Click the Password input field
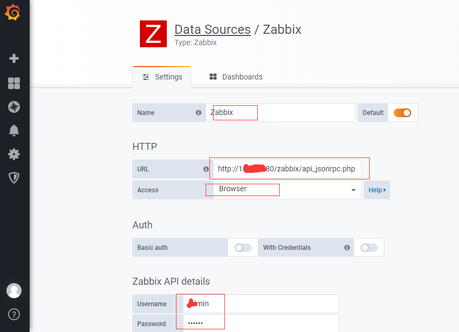The image size is (459, 332). 261,323
